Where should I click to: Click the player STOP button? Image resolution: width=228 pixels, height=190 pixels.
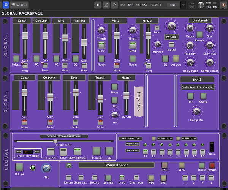63,152
